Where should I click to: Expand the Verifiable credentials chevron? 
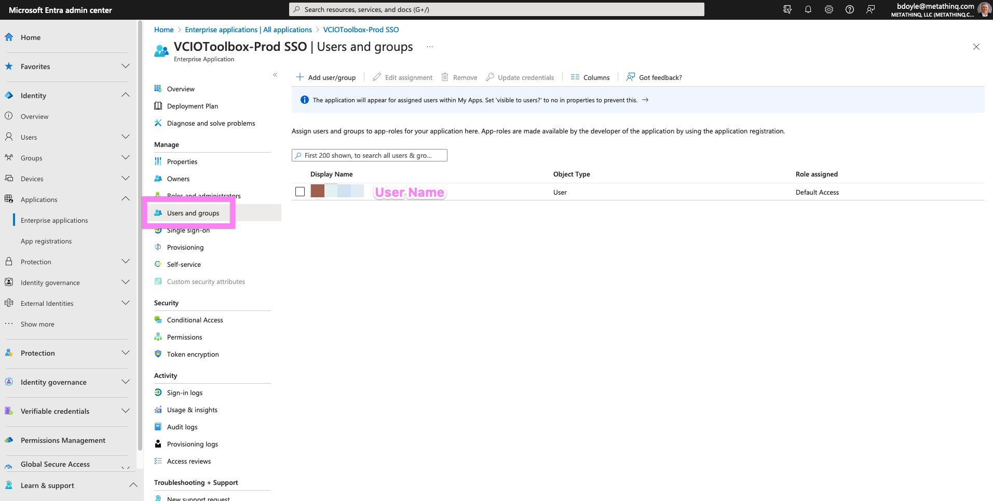(125, 411)
